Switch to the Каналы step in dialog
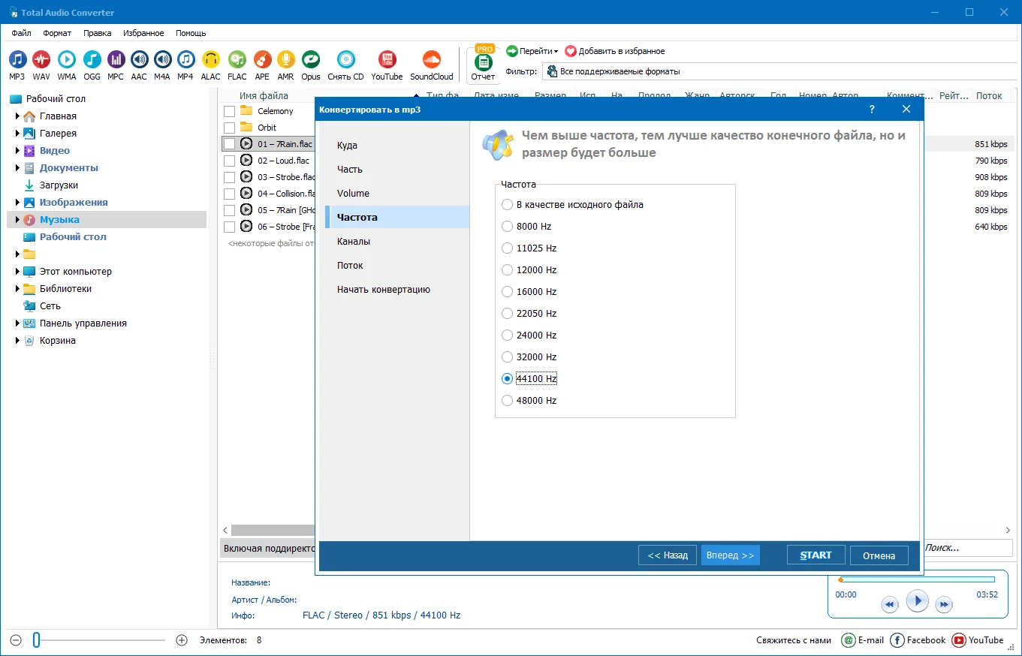This screenshot has height=656, width=1022. coord(354,242)
